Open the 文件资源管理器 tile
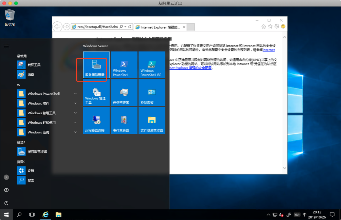 (x=152, y=120)
